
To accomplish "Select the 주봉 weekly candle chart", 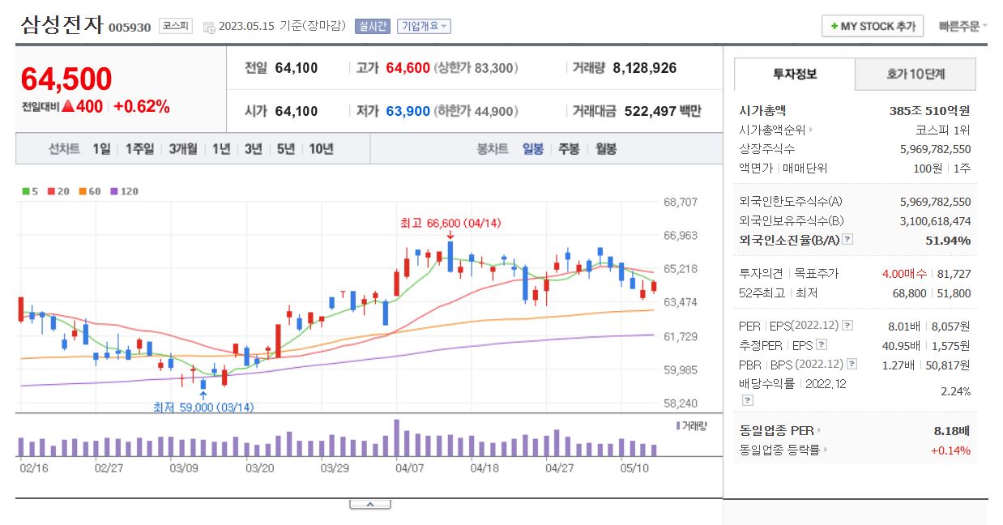I will 569,149.
